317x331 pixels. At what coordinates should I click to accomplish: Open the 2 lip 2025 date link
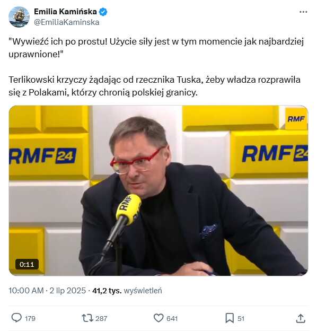pos(68,291)
